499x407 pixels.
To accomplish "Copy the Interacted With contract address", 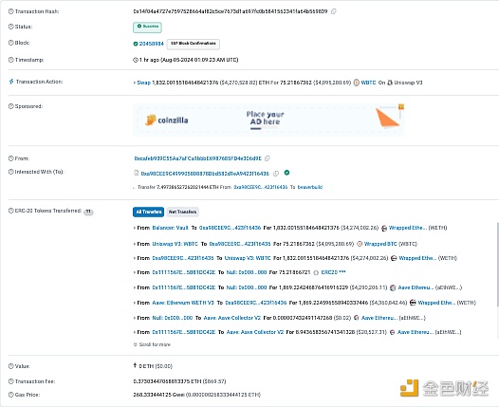I will (276, 174).
